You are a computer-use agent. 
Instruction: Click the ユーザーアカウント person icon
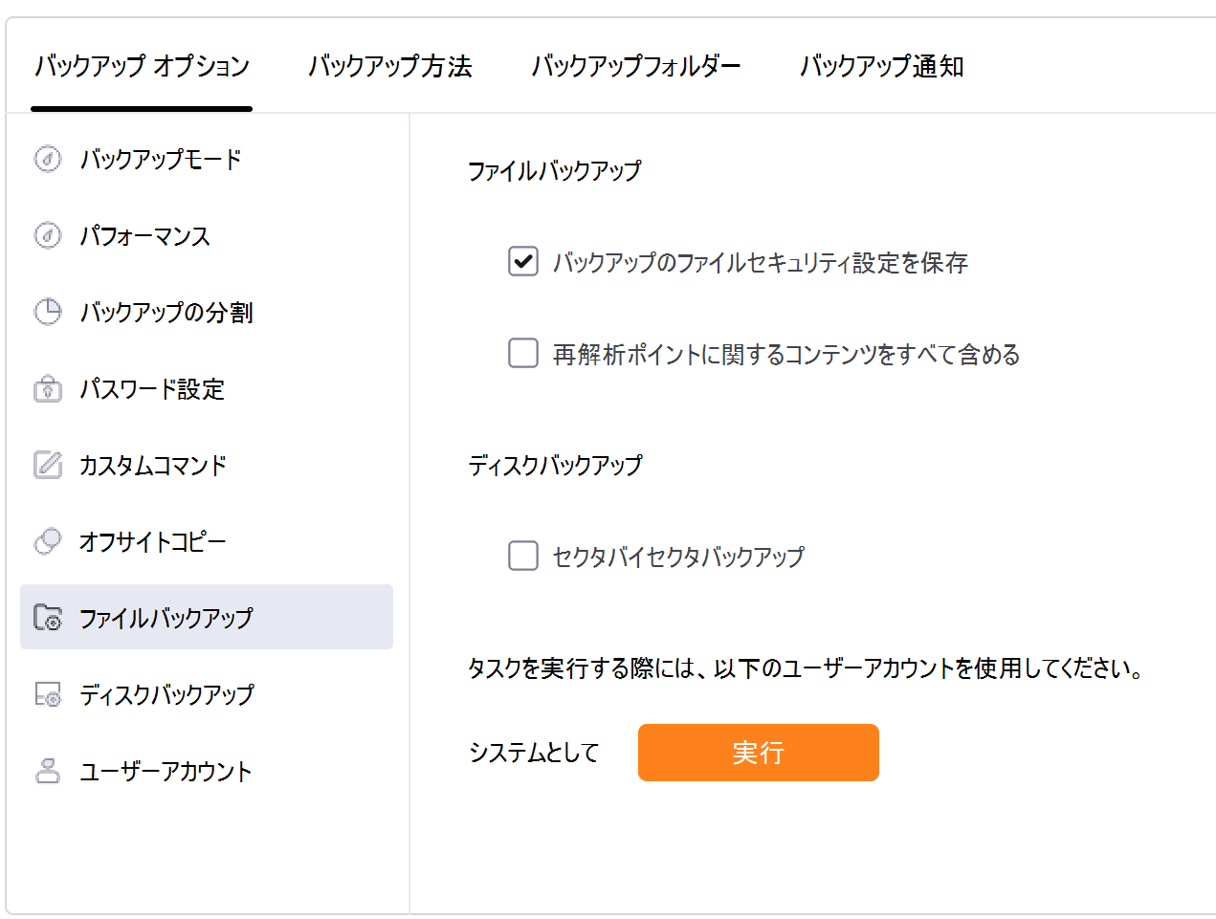coord(48,771)
